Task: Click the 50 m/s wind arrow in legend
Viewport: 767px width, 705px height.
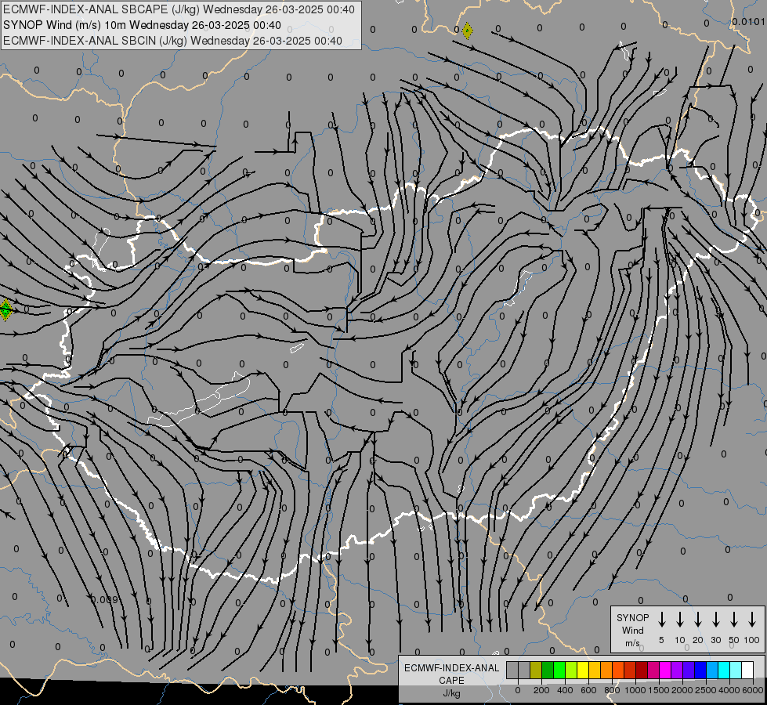Action: click(734, 620)
